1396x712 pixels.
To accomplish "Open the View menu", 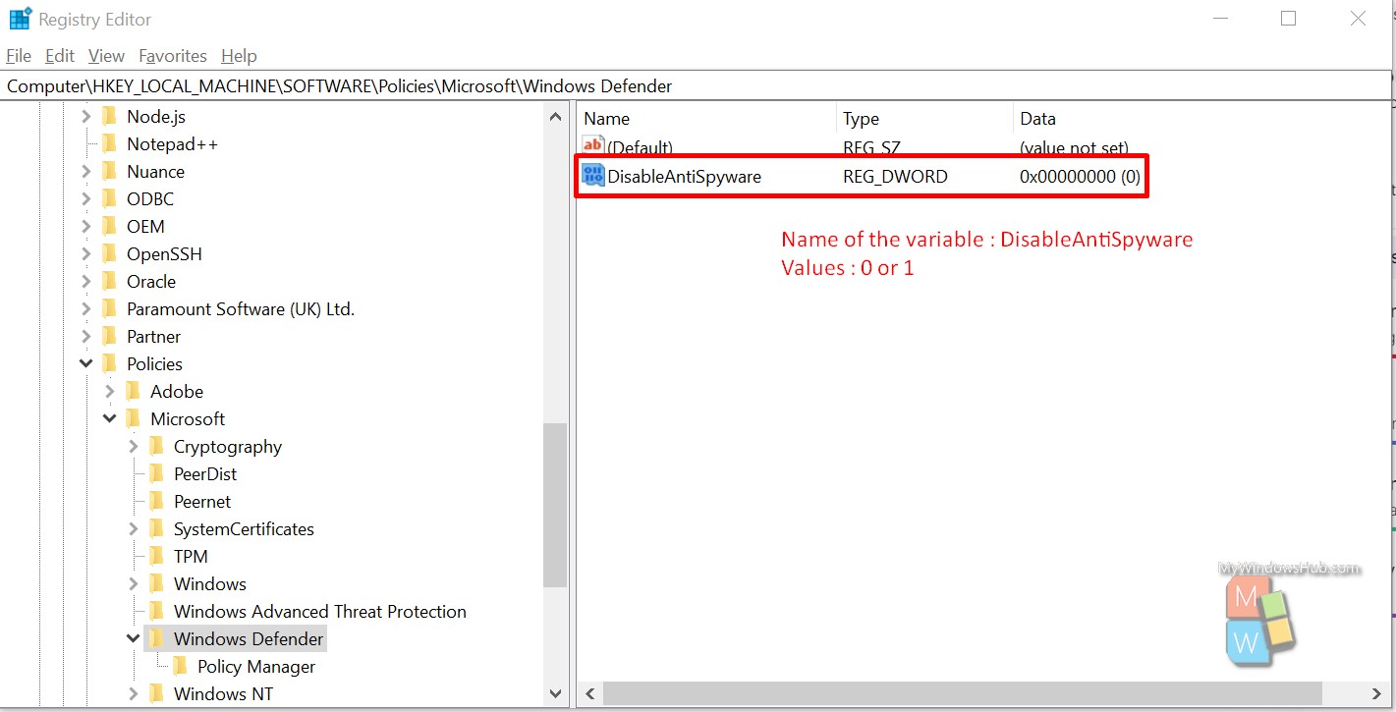I will point(106,56).
